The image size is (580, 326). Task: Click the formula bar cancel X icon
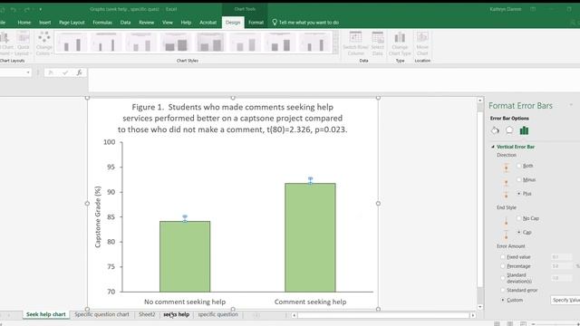[x=51, y=72]
